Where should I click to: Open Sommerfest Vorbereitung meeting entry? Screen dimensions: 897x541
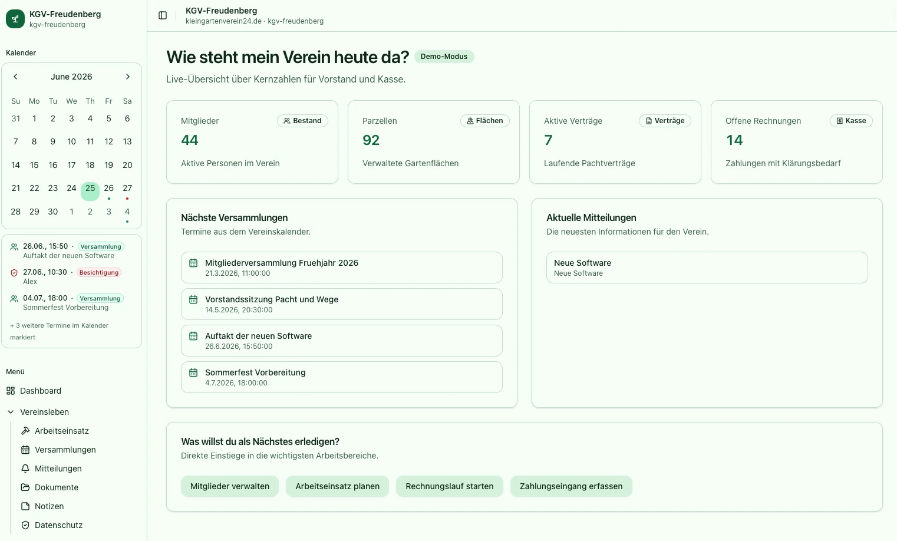click(342, 377)
